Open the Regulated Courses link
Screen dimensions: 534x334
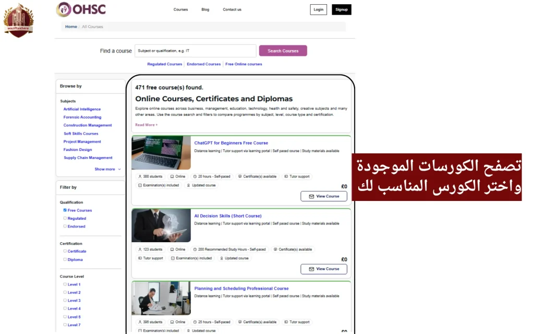pos(164,64)
